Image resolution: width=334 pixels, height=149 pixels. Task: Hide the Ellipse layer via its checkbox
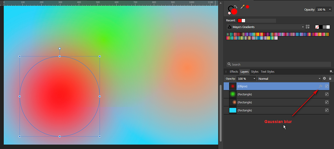(x=327, y=86)
